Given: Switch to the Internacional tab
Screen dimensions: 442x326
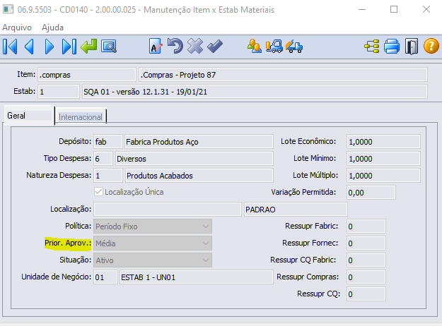Looking at the screenshot, I should [81, 116].
